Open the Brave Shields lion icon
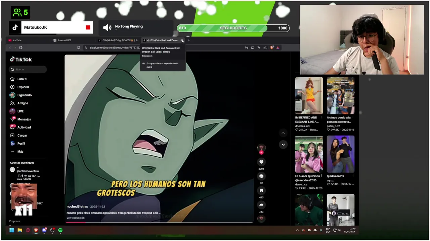 tap(272, 48)
